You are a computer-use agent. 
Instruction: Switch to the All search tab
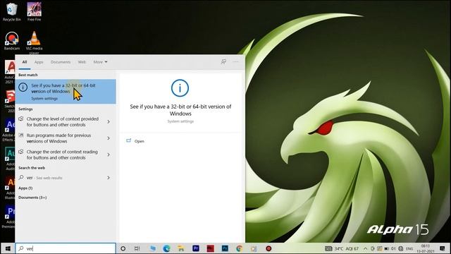(25, 62)
